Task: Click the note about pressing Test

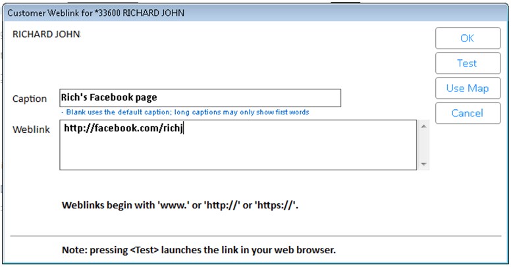Action: pos(198,251)
